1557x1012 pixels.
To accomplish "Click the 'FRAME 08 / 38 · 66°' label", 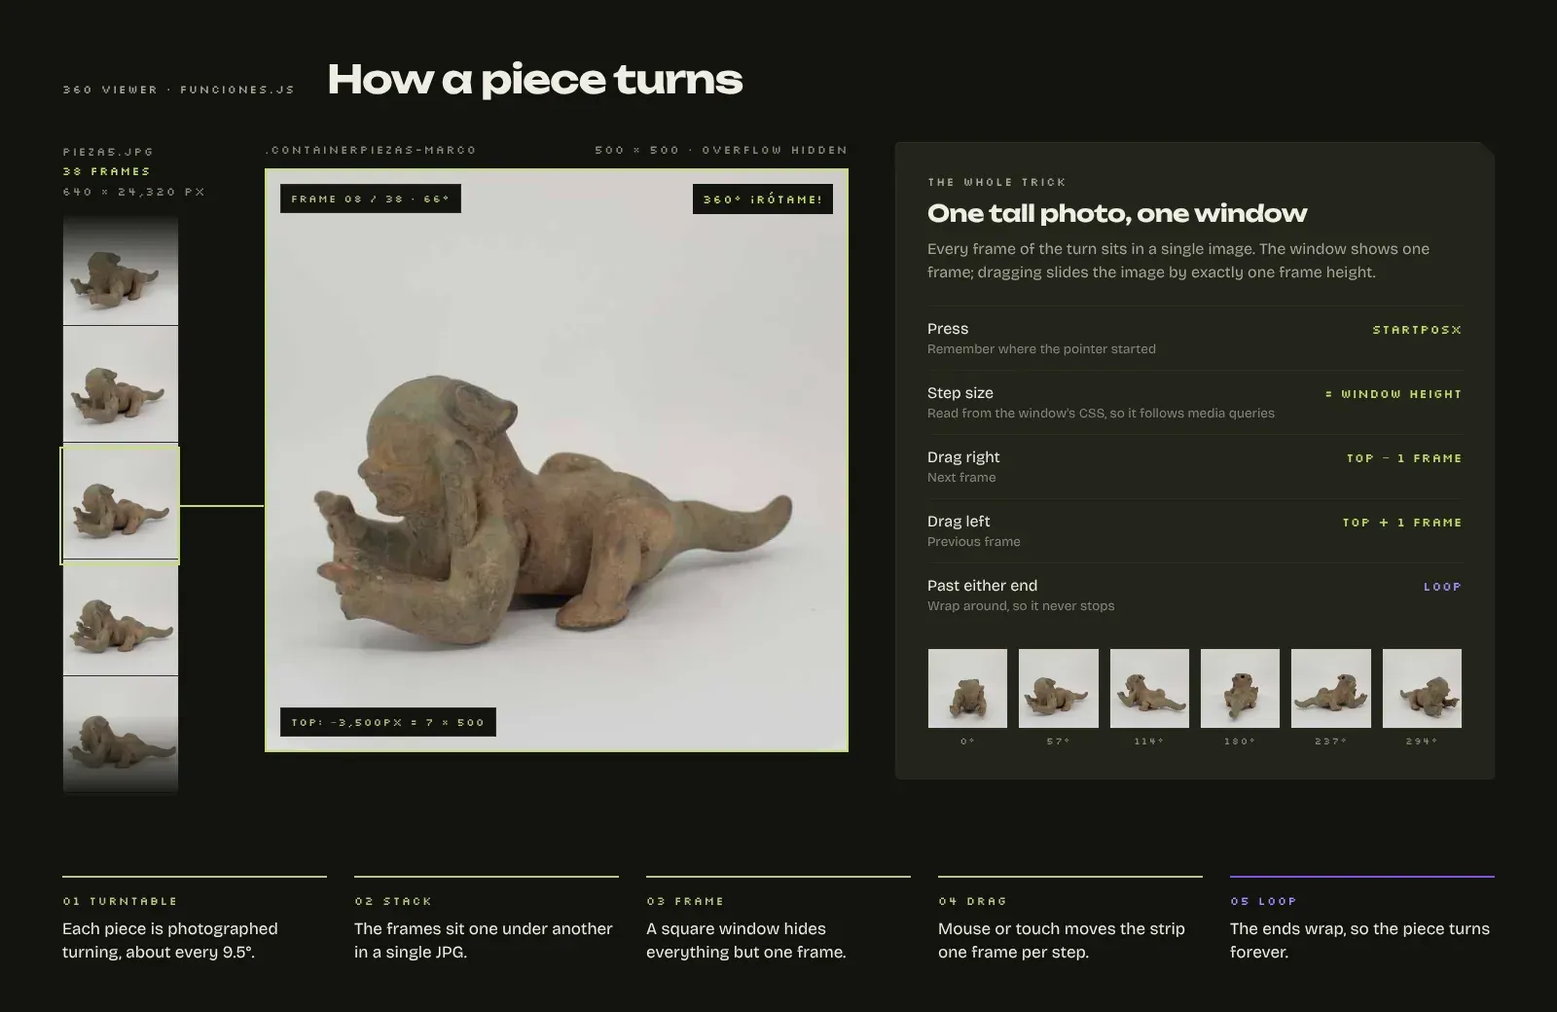I will pos(371,199).
